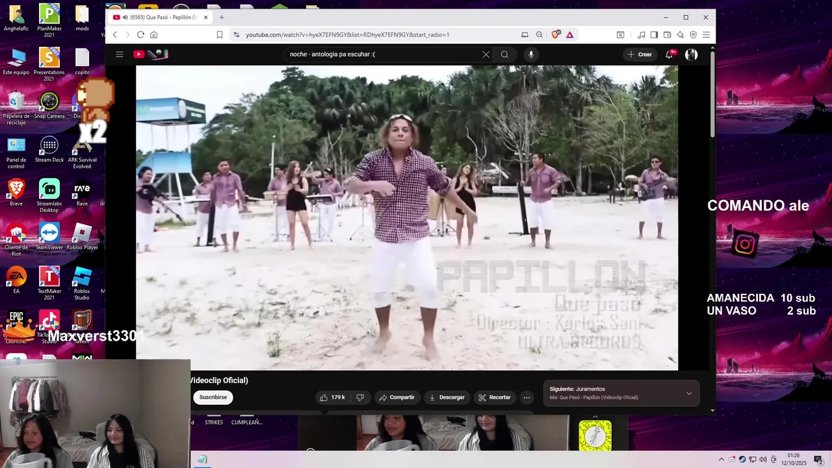The height and width of the screenshot is (468, 832).
Task: Dislike the video with thumbs-down
Action: point(360,397)
